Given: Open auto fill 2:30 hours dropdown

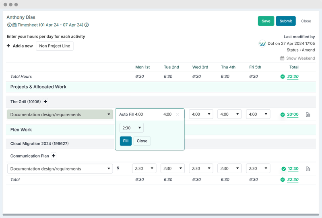Looking at the screenshot, I should pyautogui.click(x=132, y=128).
